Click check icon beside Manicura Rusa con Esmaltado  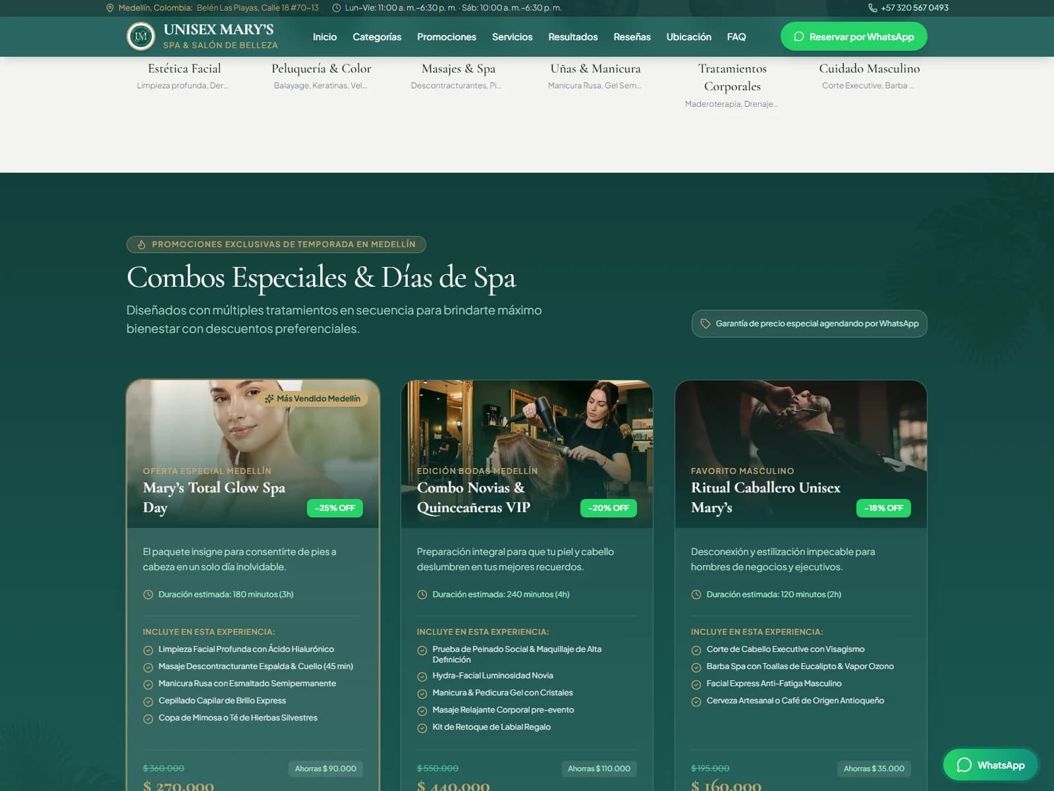point(148,685)
